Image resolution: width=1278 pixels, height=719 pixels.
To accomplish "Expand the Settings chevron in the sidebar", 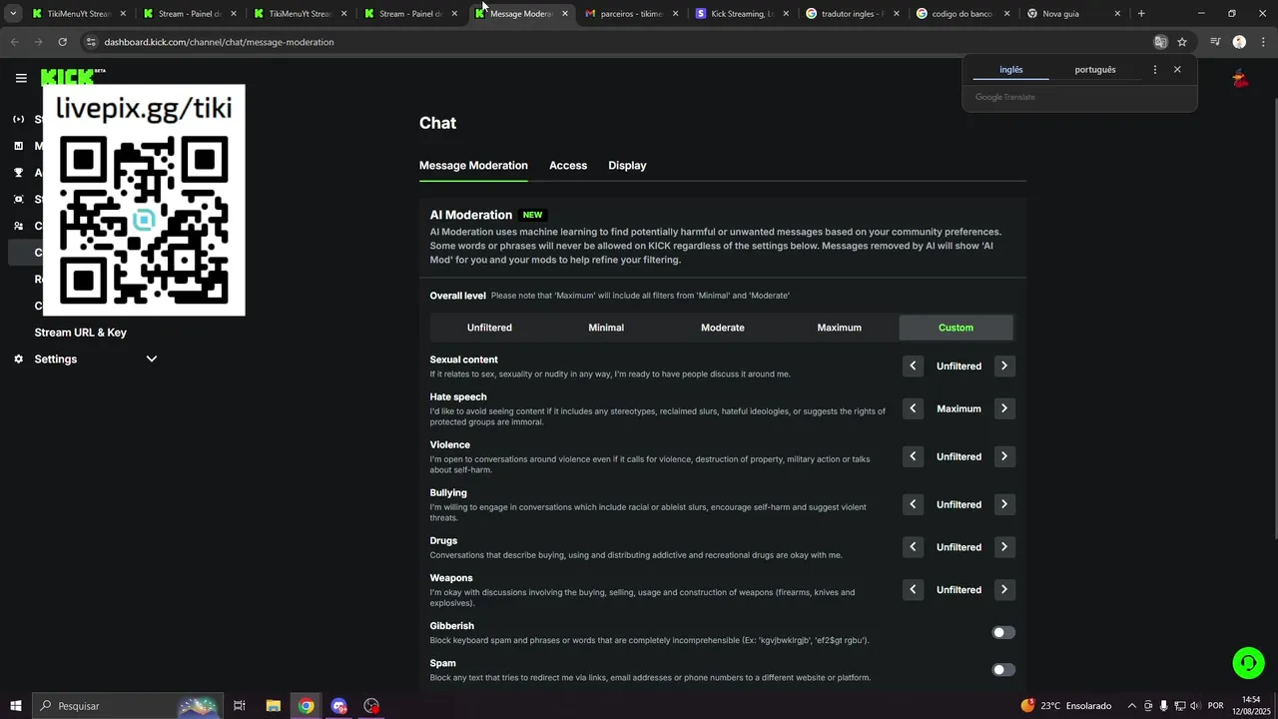I will (152, 359).
